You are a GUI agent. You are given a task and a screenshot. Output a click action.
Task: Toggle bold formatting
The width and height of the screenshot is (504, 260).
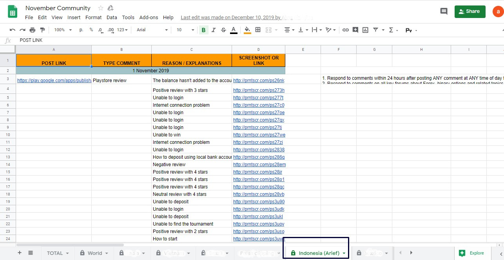coord(203,30)
